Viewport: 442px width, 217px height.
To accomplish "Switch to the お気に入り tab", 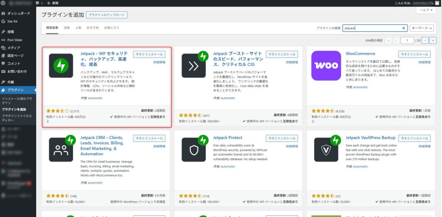I will (112, 28).
